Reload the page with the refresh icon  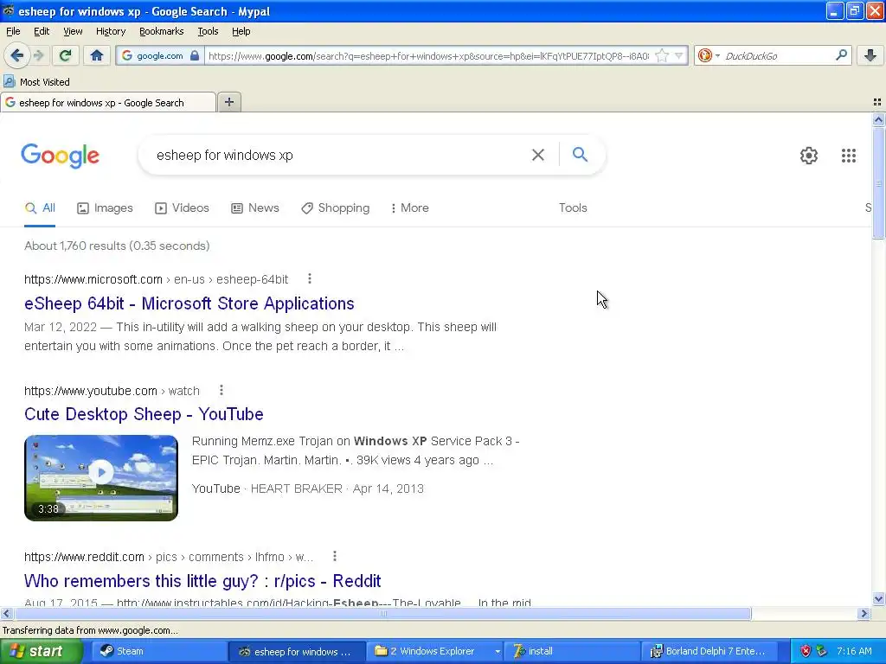(x=65, y=55)
